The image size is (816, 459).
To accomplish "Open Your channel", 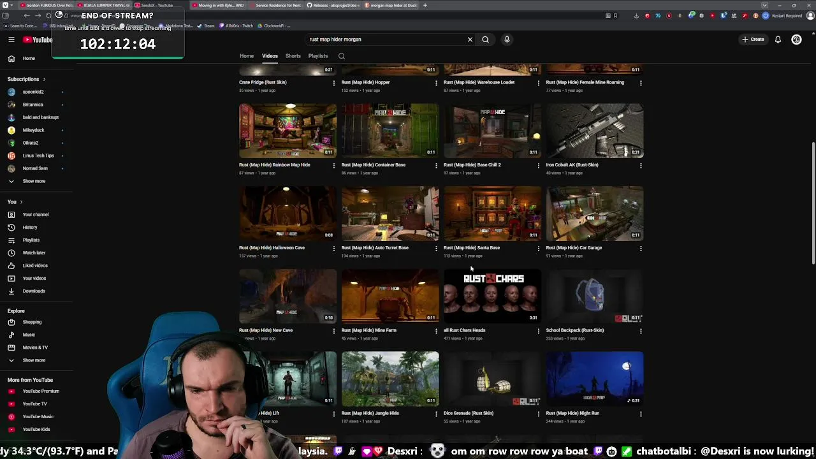I will pos(36,215).
